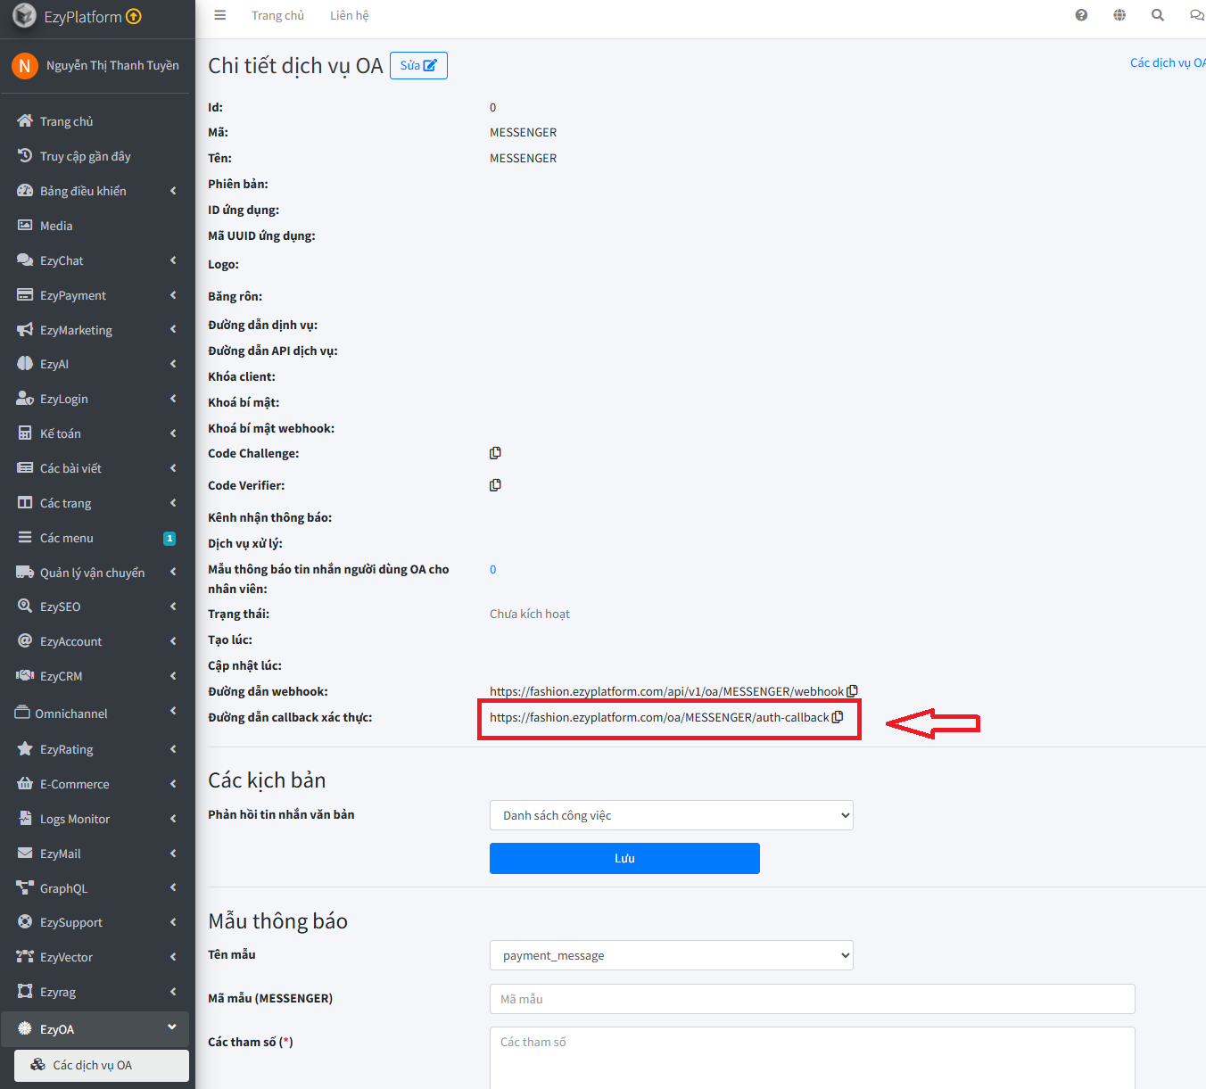
Task: Click the Các dịch vụ OA cubes icon
Action: coord(37,1064)
